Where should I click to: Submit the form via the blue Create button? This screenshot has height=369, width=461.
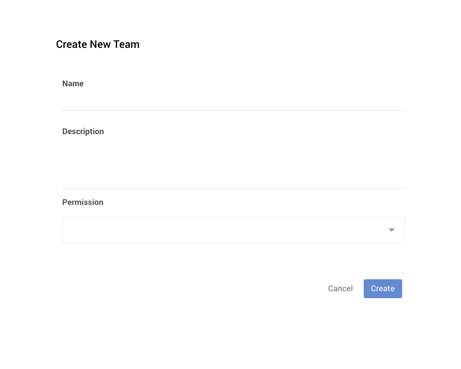383,288
